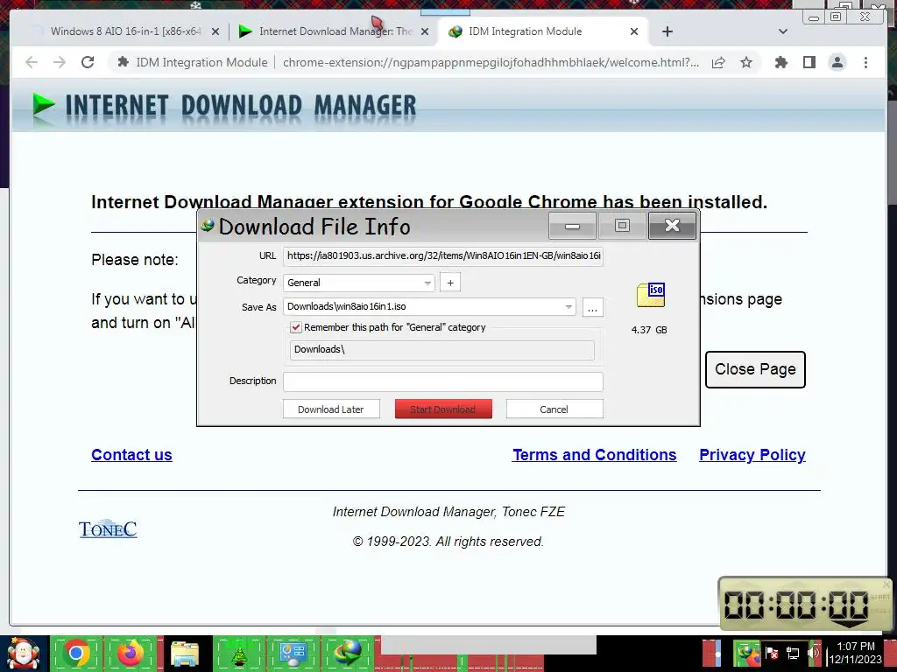The height and width of the screenshot is (672, 897).
Task: Click the 00:00:00 timer widget
Action: click(804, 604)
